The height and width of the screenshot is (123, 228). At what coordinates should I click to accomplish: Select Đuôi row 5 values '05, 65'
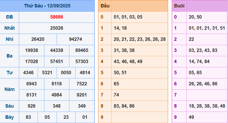195,72
